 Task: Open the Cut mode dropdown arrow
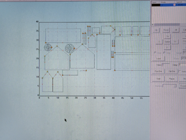tap(174, 5)
